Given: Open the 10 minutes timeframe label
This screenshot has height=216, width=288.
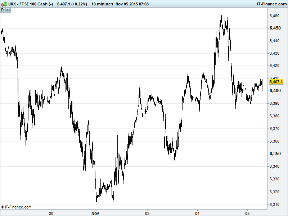Looking at the screenshot, I should click(102, 4).
